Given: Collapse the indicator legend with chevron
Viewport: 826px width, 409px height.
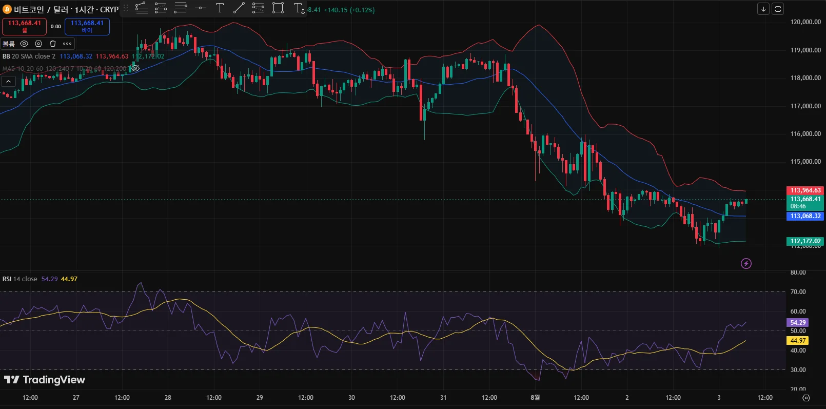Looking at the screenshot, I should [x=8, y=81].
